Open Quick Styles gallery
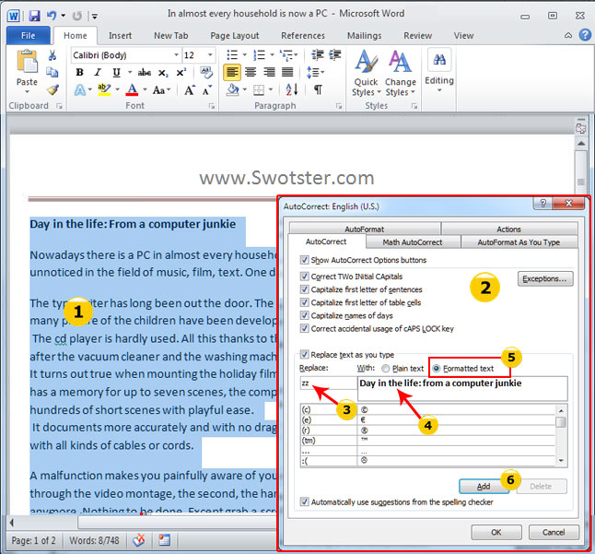This screenshot has height=554, width=595. pyautogui.click(x=366, y=72)
